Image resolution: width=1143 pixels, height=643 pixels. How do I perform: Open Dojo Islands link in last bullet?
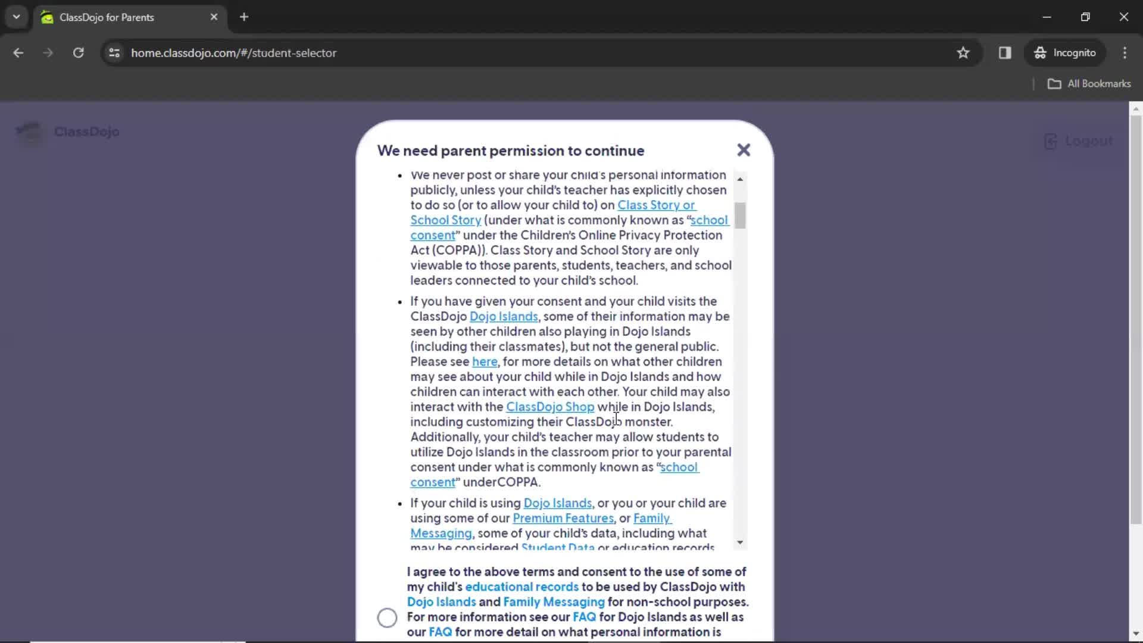pyautogui.click(x=557, y=503)
